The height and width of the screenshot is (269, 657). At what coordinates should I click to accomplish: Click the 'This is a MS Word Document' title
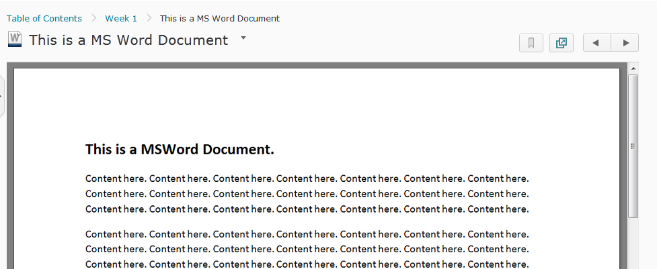coord(128,40)
